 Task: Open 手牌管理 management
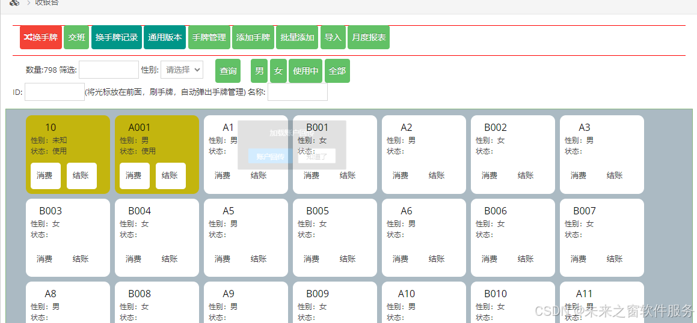tap(209, 37)
